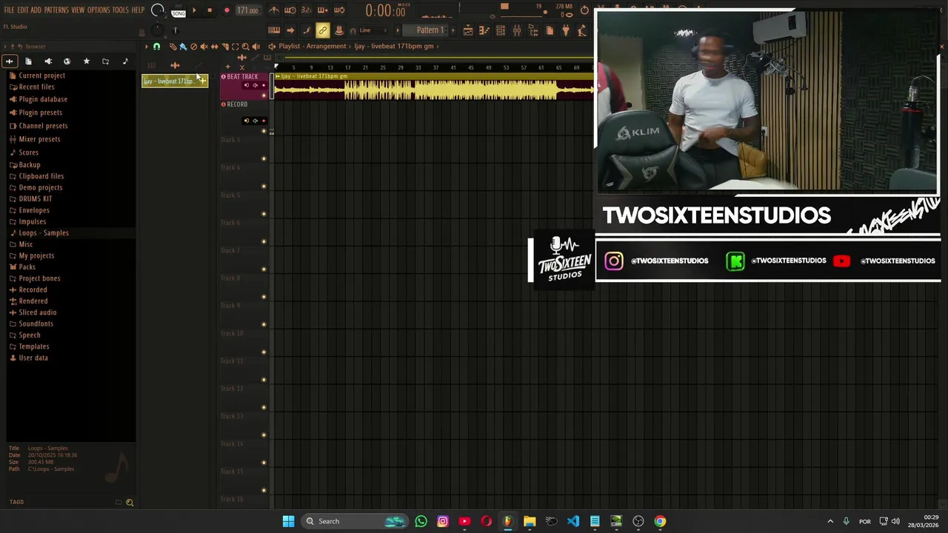This screenshot has height=533, width=948.
Task: Open the FILE menu
Action: (x=9, y=10)
